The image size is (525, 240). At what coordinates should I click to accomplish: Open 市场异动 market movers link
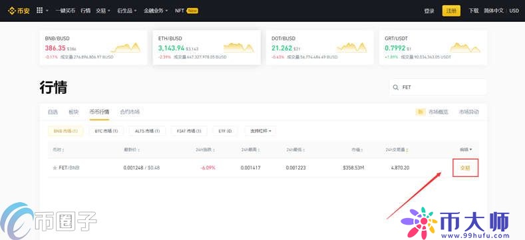469,112
